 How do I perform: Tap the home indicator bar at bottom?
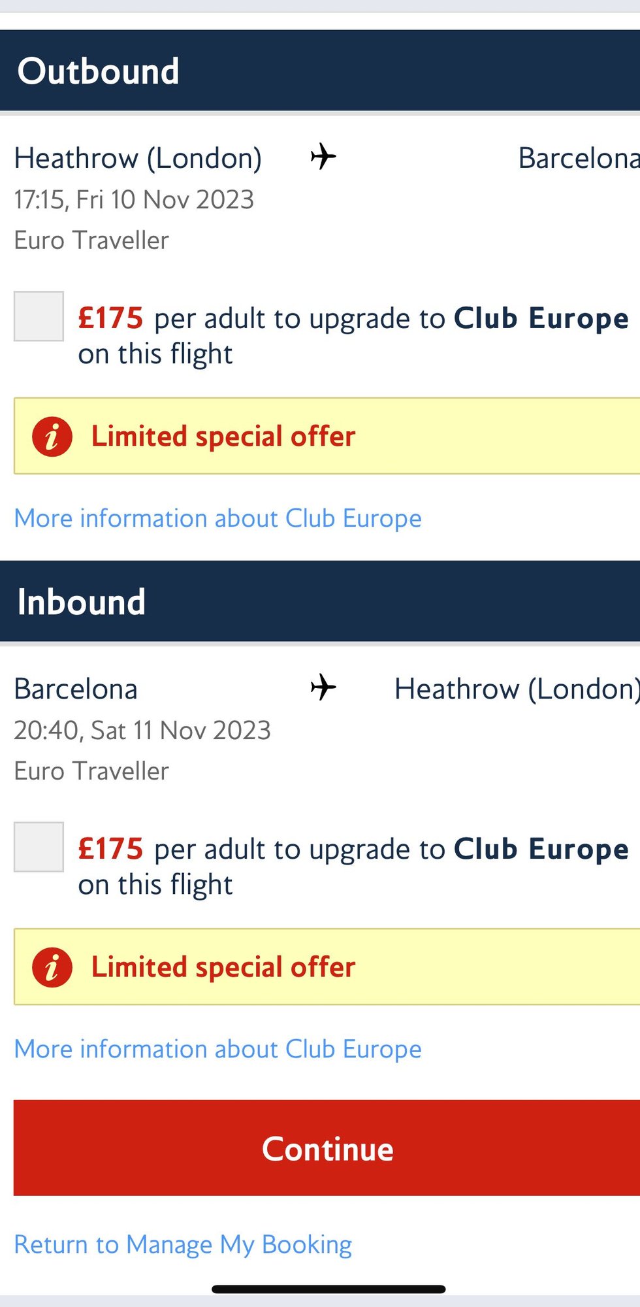[328, 1289]
